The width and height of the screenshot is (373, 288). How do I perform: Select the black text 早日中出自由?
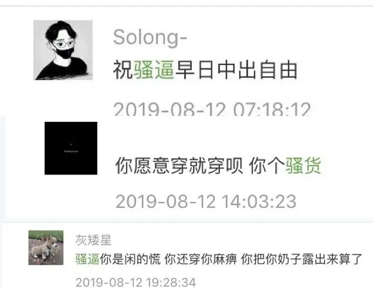coord(236,70)
